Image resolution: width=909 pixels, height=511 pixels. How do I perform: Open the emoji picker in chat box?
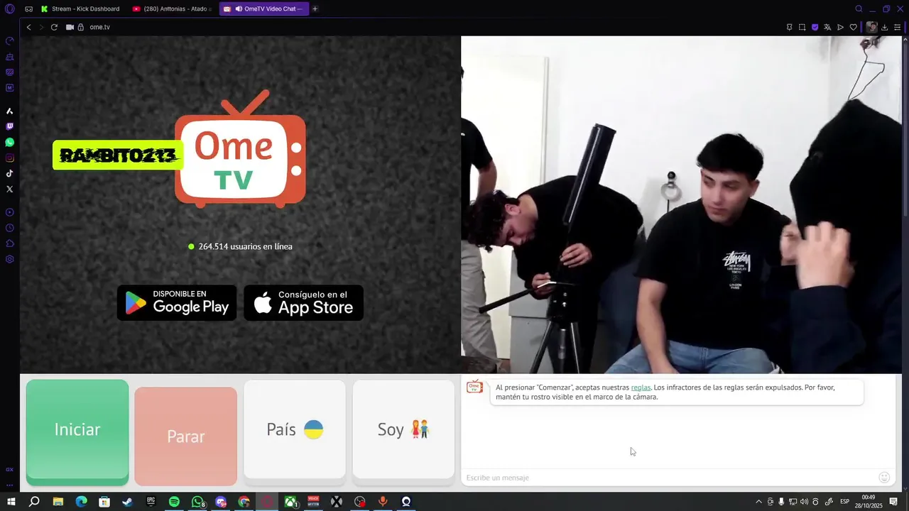pos(884,478)
